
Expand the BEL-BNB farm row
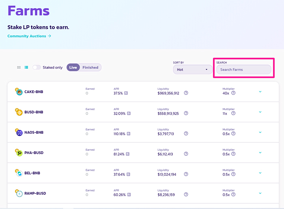point(260,173)
